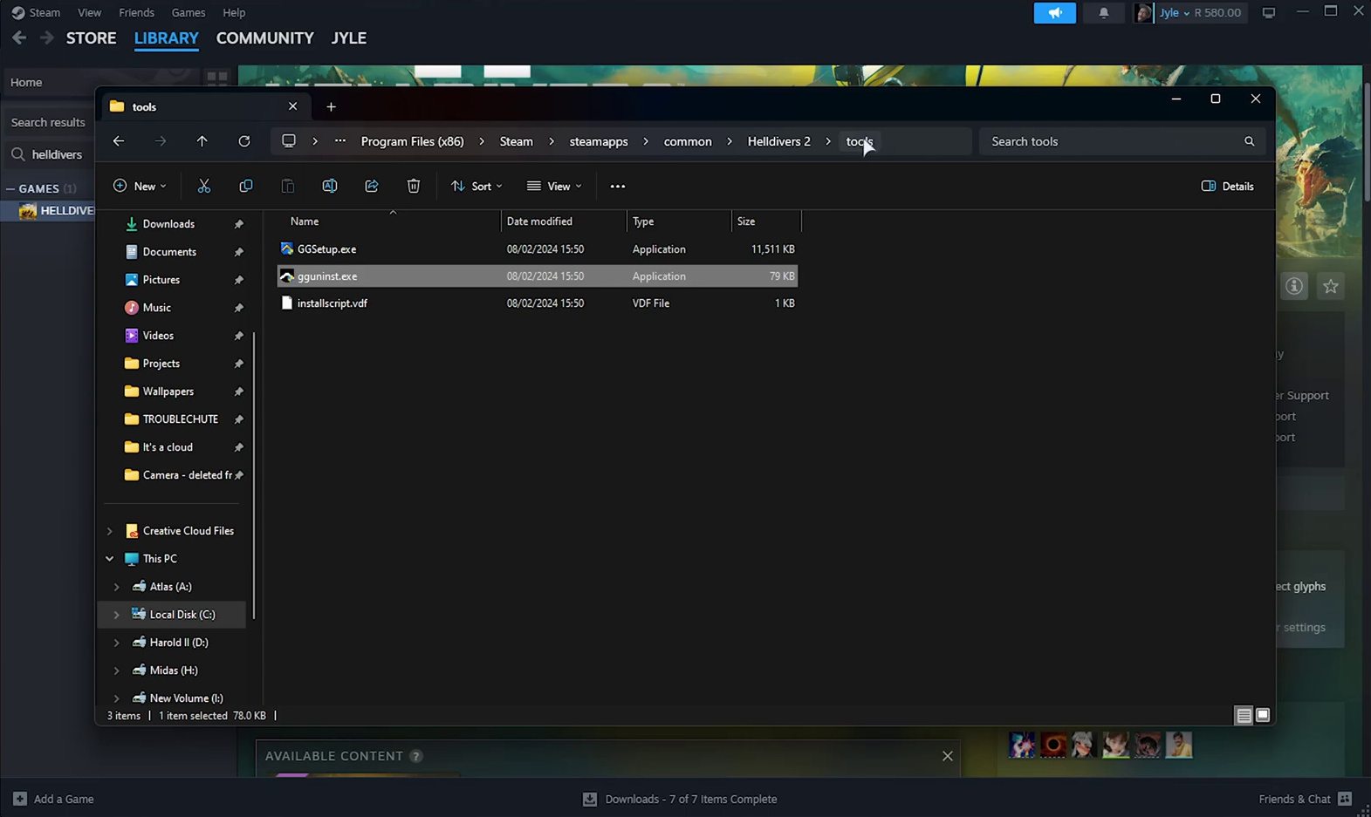Toggle the Details pane button
The height and width of the screenshot is (817, 1371).
pyautogui.click(x=1228, y=186)
